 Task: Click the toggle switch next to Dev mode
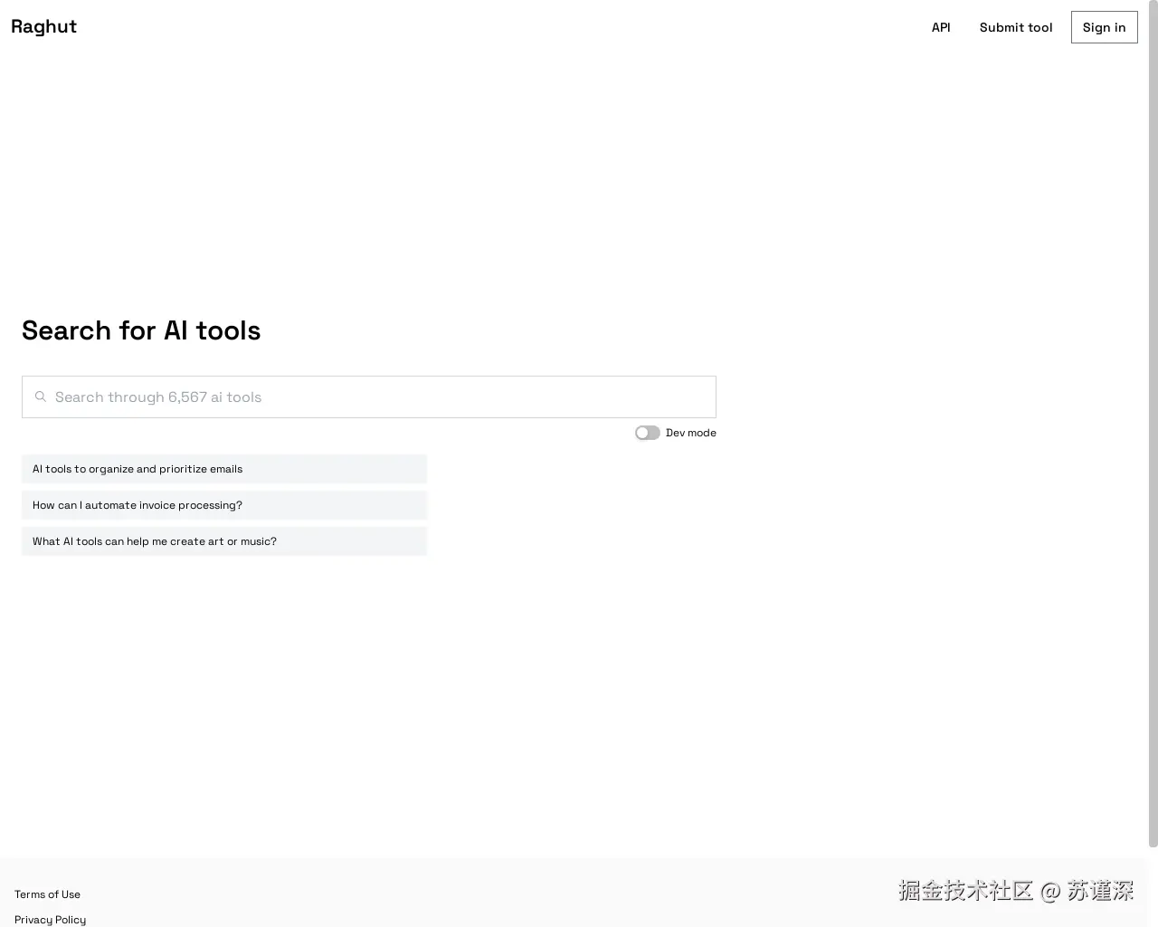click(647, 433)
